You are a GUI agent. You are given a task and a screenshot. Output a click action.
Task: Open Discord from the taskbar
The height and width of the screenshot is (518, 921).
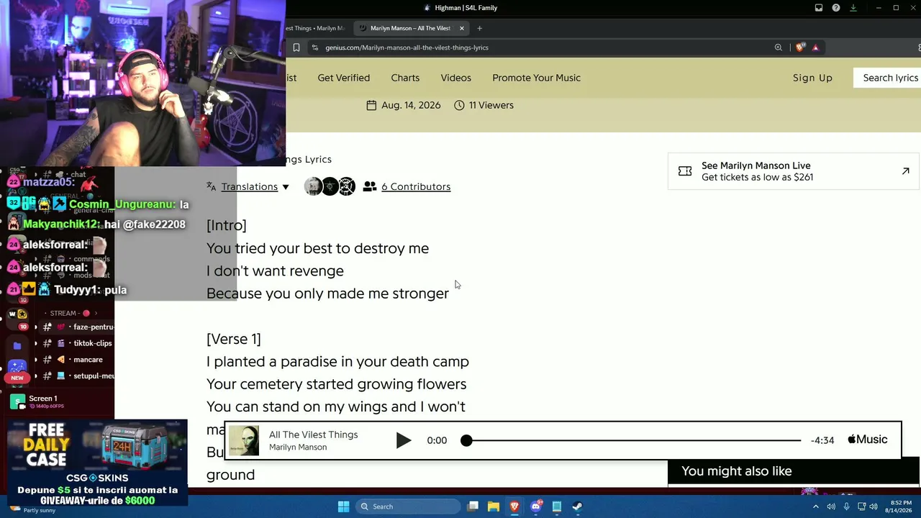pos(535,506)
